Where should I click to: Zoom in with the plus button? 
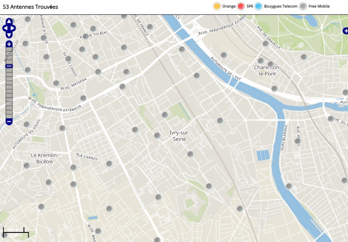point(9,44)
